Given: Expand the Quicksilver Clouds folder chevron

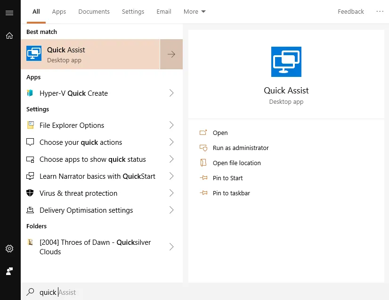Looking at the screenshot, I should point(171,247).
